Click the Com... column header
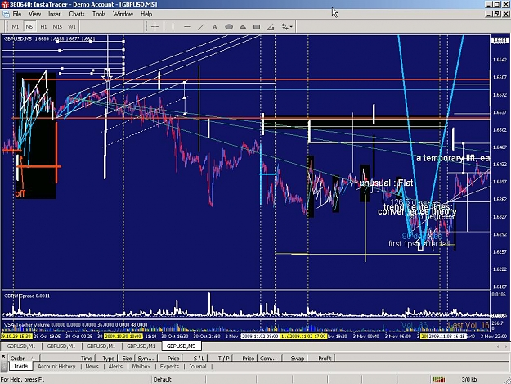This screenshot has width=511, height=384. point(269,359)
